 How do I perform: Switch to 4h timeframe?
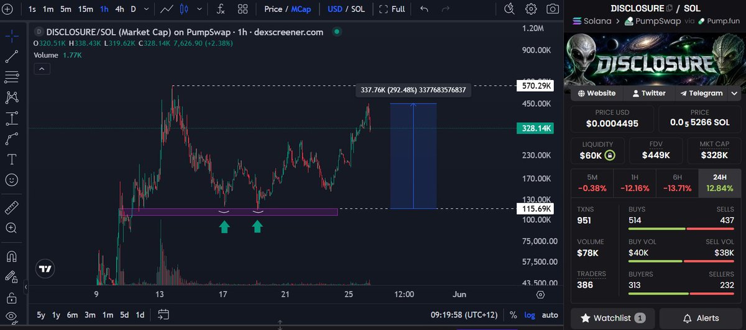[120, 9]
